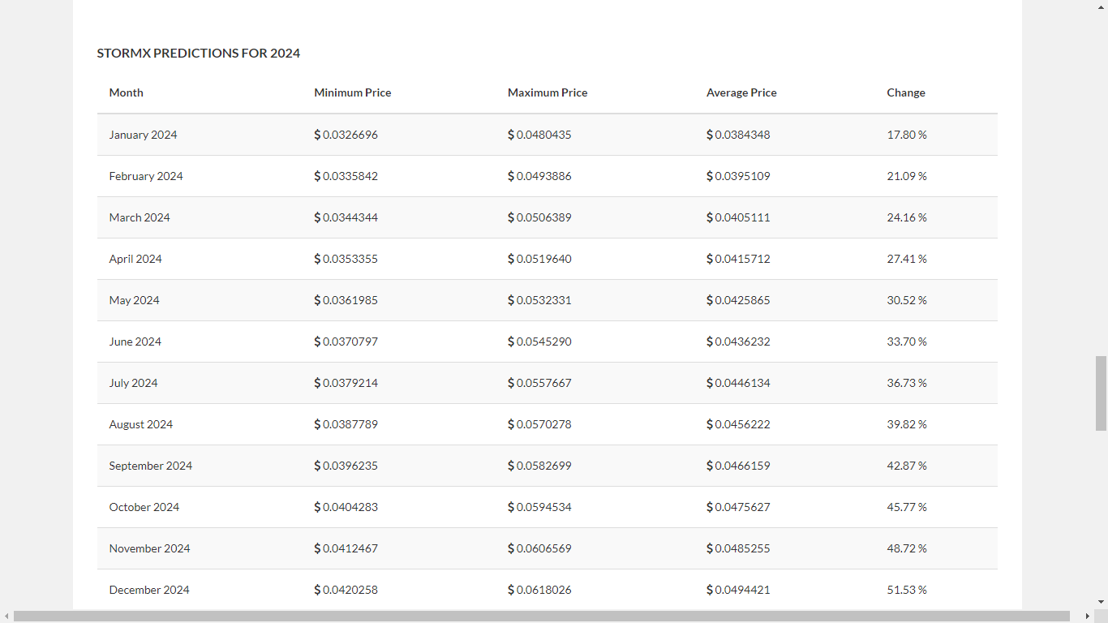Click the 27.41 % change value
This screenshot has height=623, width=1108.
[907, 259]
